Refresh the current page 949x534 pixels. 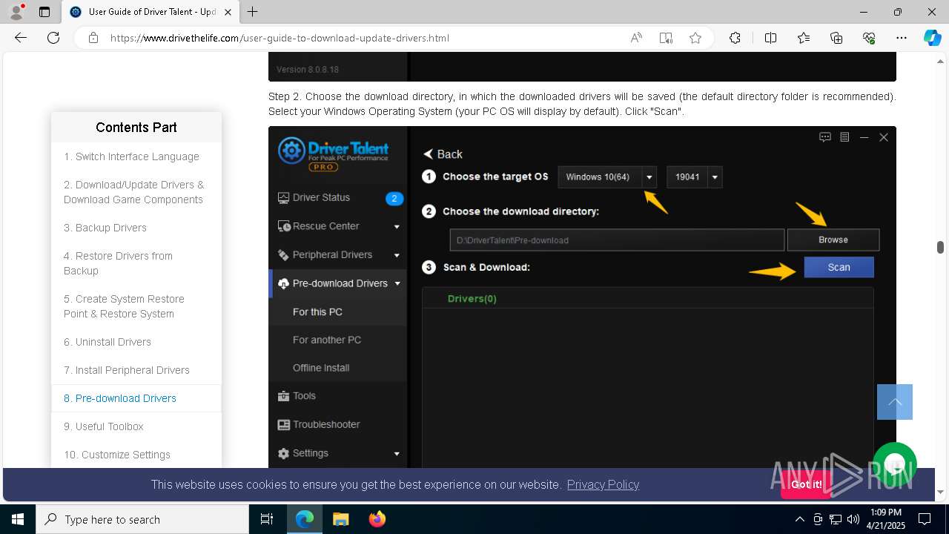[53, 38]
